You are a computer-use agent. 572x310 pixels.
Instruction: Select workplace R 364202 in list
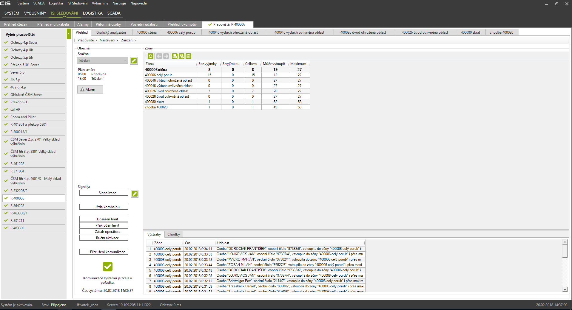coord(17,206)
